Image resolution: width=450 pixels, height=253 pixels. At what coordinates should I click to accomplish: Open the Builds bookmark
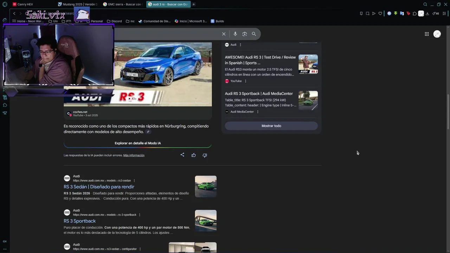(x=217, y=21)
